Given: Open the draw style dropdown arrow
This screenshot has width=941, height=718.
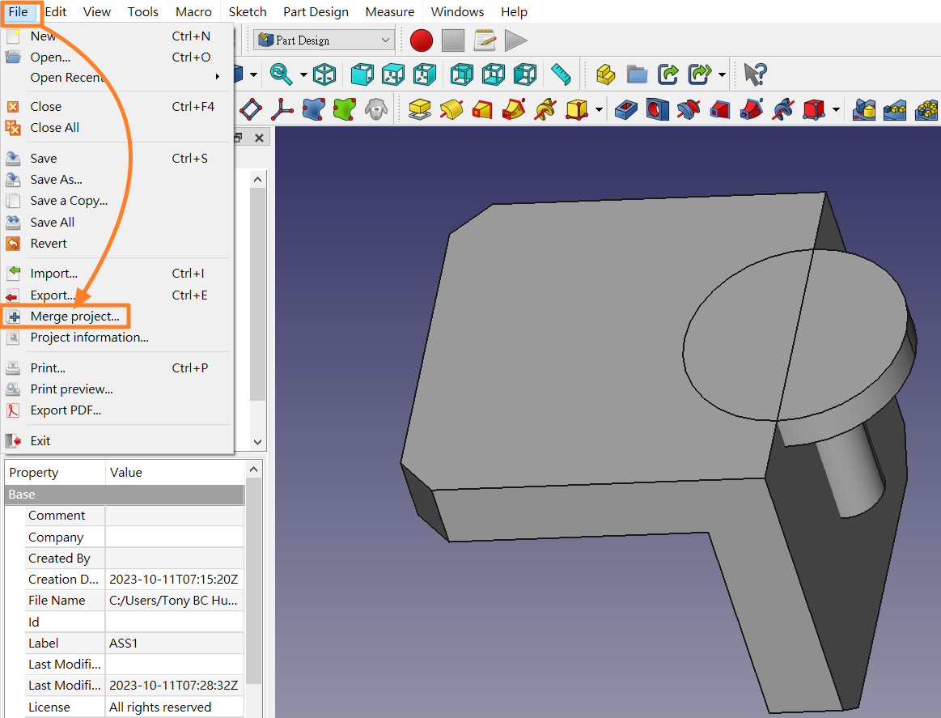Looking at the screenshot, I should (254, 75).
